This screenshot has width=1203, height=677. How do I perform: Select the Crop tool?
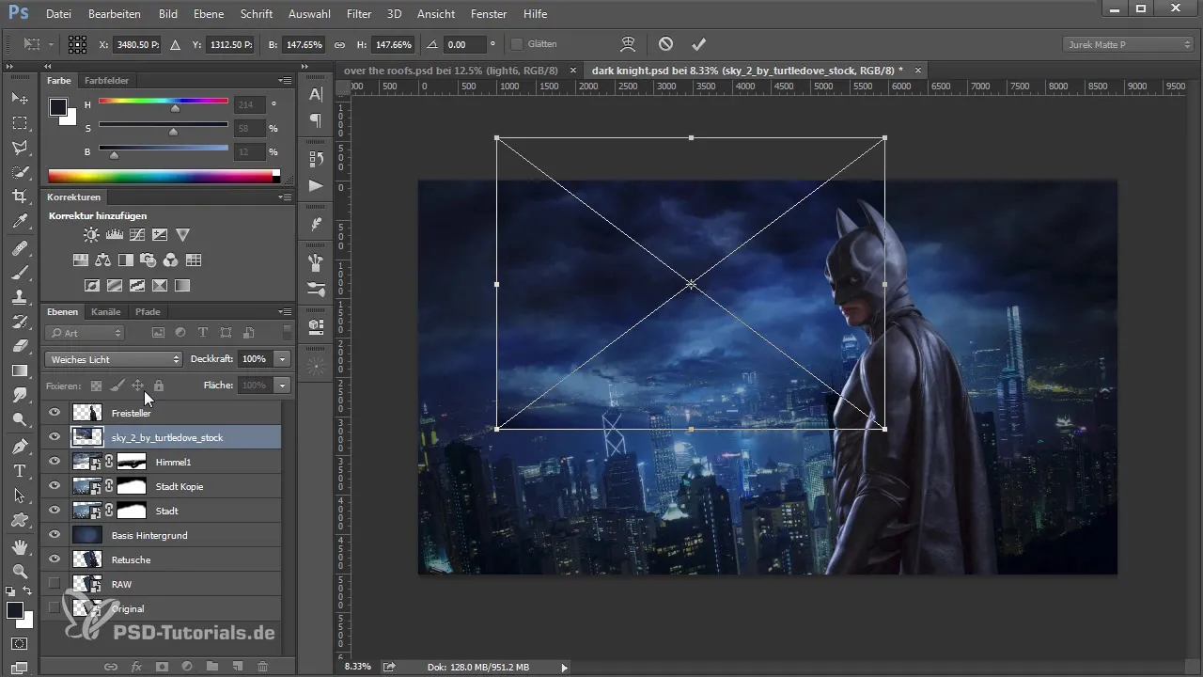(19, 196)
